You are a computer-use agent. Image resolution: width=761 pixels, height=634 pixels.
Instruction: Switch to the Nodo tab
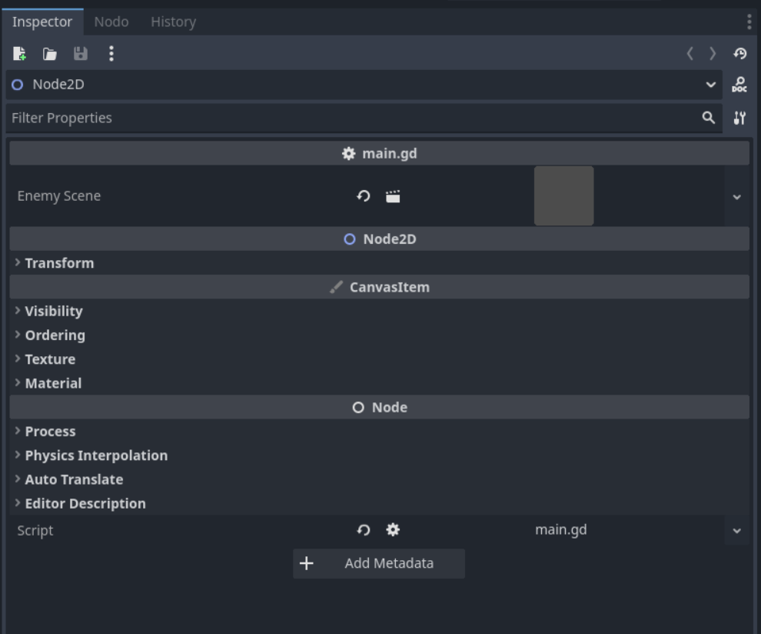[x=111, y=22]
